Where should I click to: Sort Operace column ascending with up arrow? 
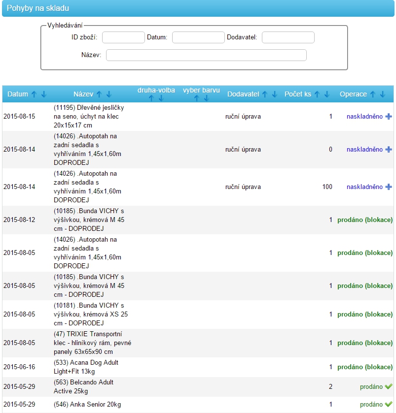tap(373, 94)
